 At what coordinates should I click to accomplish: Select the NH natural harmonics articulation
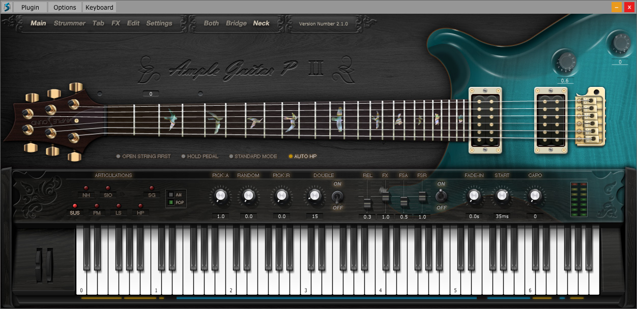pos(86,194)
